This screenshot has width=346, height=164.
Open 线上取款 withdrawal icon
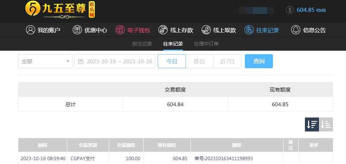[206, 30]
